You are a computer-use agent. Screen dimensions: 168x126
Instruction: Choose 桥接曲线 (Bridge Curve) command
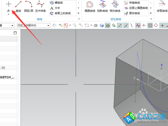(x=132, y=3)
